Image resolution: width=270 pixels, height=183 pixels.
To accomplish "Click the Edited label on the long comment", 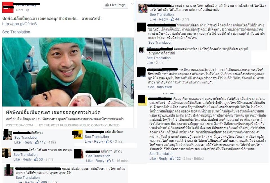I will pyautogui.click(x=199, y=158).
